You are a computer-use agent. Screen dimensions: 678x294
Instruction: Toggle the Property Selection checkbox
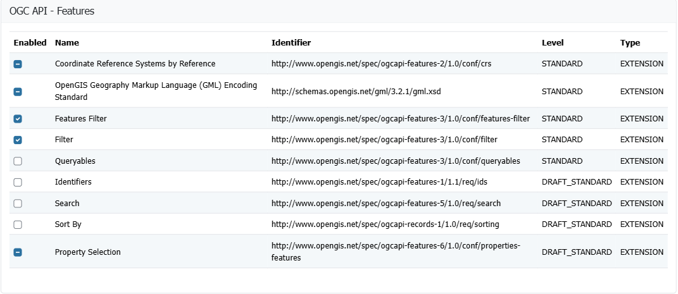click(18, 252)
